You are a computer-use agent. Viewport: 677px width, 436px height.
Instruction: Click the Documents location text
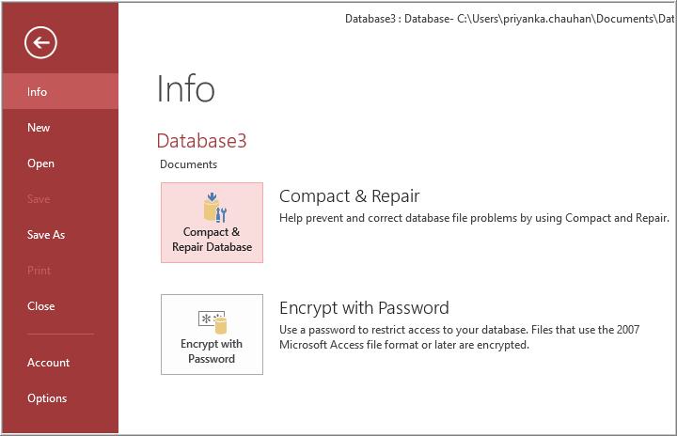click(188, 164)
